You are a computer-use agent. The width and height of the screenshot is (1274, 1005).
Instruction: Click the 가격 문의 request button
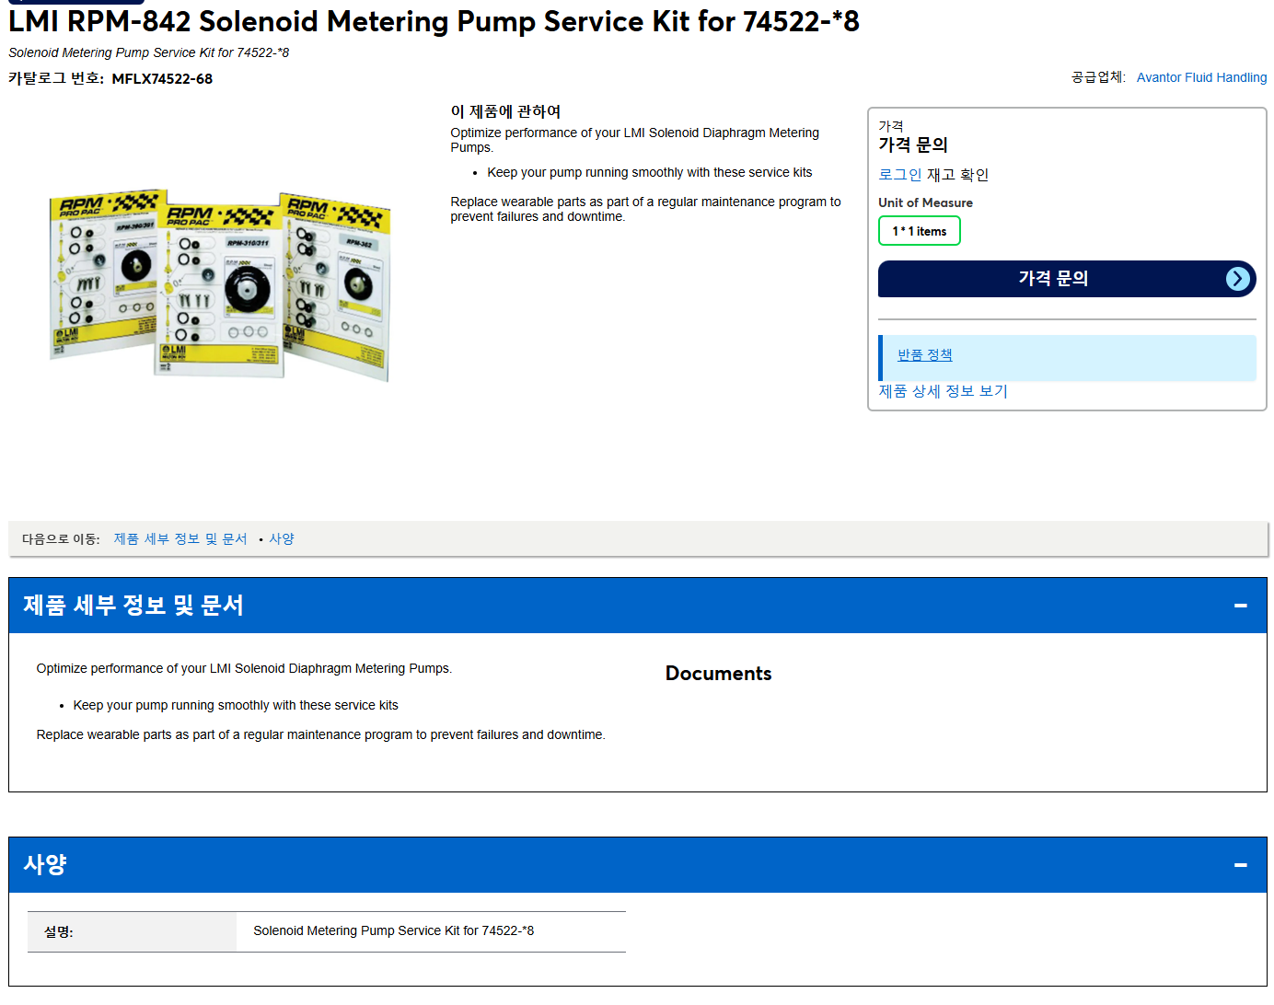point(1067,279)
